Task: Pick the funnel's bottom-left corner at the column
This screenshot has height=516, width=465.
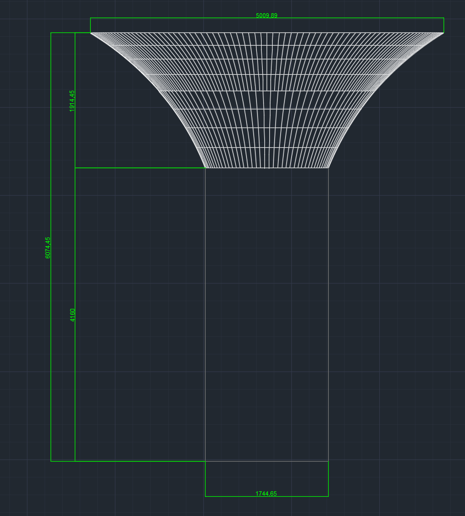Action: [x=206, y=168]
